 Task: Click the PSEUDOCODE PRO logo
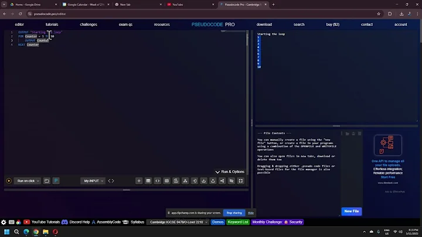[213, 25]
